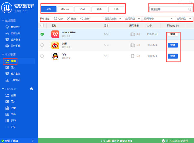
Task: Click the QQ penguin app icon
Action: (55, 56)
